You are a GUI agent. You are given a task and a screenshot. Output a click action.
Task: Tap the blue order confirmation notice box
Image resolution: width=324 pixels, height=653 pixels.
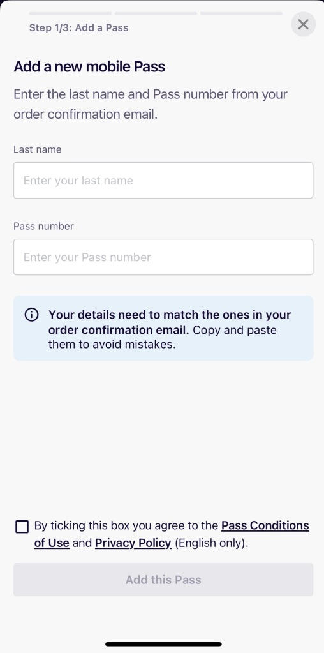tap(163, 328)
